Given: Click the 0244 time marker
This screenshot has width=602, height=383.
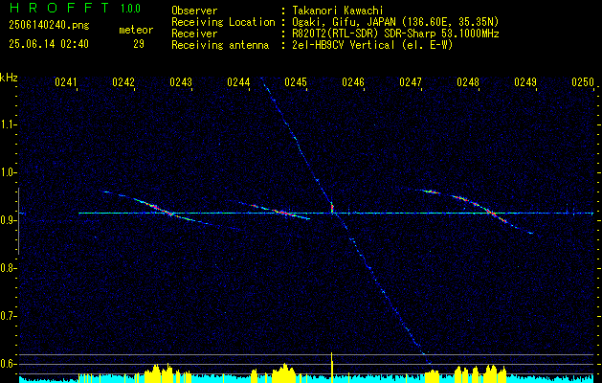Looking at the screenshot, I should [238, 82].
